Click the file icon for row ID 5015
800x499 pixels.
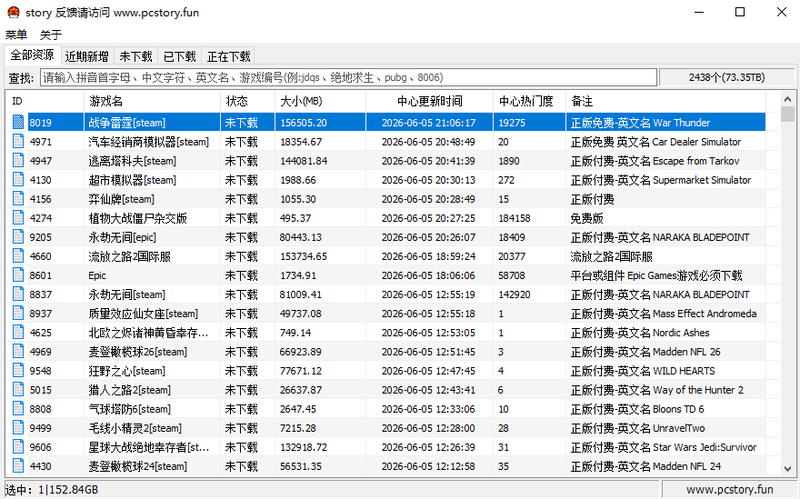[18, 390]
